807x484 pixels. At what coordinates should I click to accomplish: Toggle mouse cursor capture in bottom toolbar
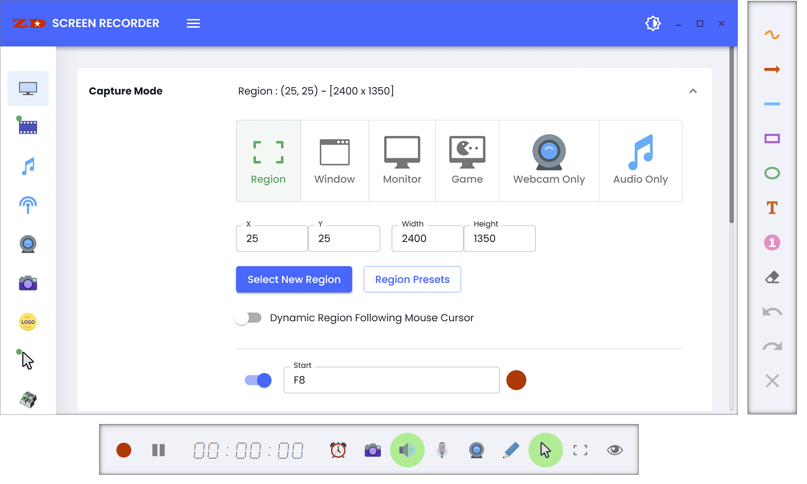click(546, 450)
